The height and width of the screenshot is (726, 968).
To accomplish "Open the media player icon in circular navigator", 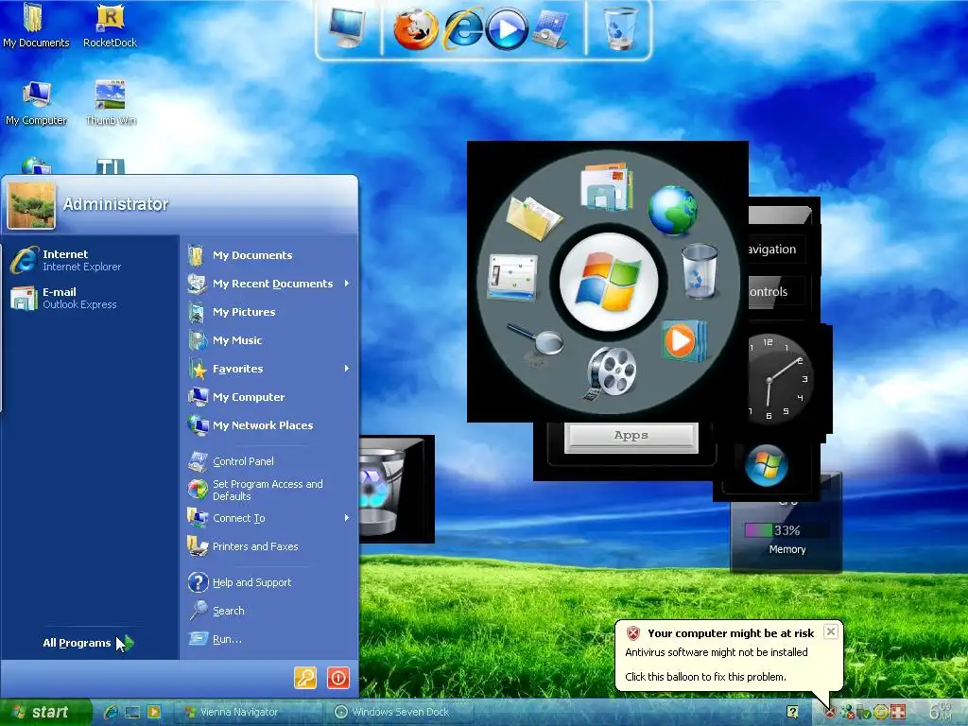I will [x=683, y=340].
